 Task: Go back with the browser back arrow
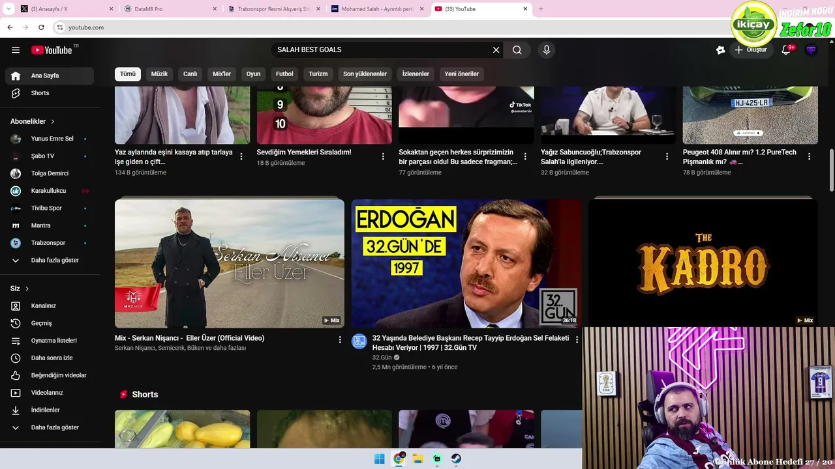click(x=10, y=27)
